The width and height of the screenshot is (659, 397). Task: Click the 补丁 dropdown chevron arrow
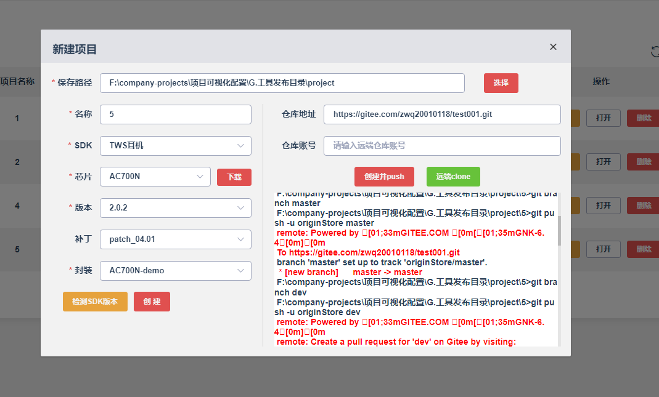coord(240,239)
